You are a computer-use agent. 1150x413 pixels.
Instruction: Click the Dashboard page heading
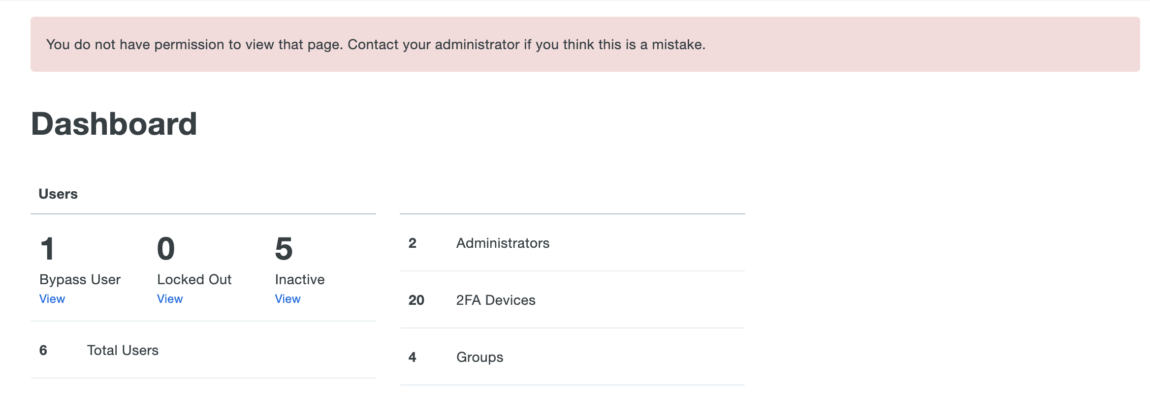114,124
